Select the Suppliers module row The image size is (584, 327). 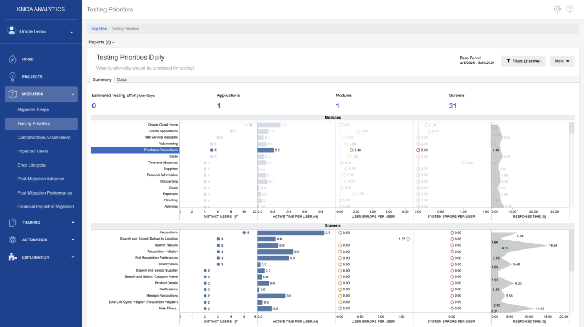coord(171,169)
